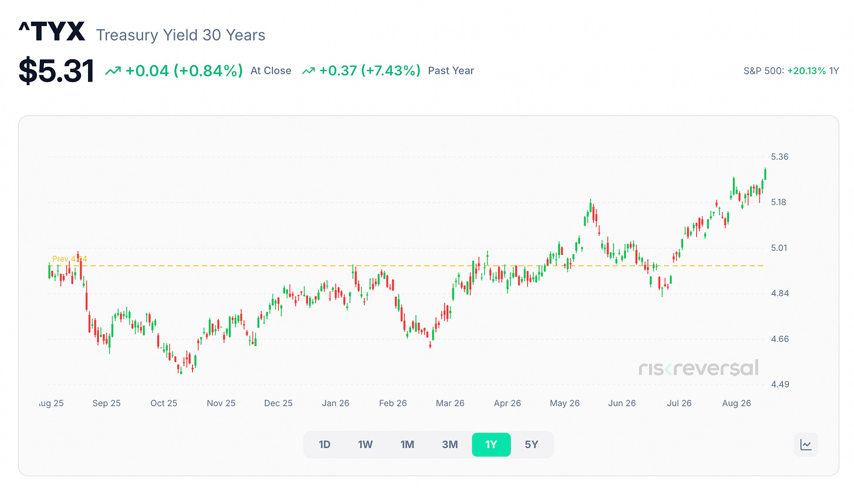The height and width of the screenshot is (488, 854).
Task: Show the 1M chart range
Action: pos(408,445)
